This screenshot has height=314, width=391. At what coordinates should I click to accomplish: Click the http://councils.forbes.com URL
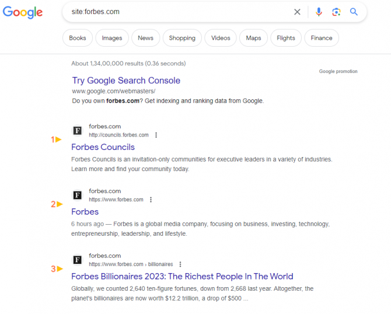pyautogui.click(x=118, y=135)
